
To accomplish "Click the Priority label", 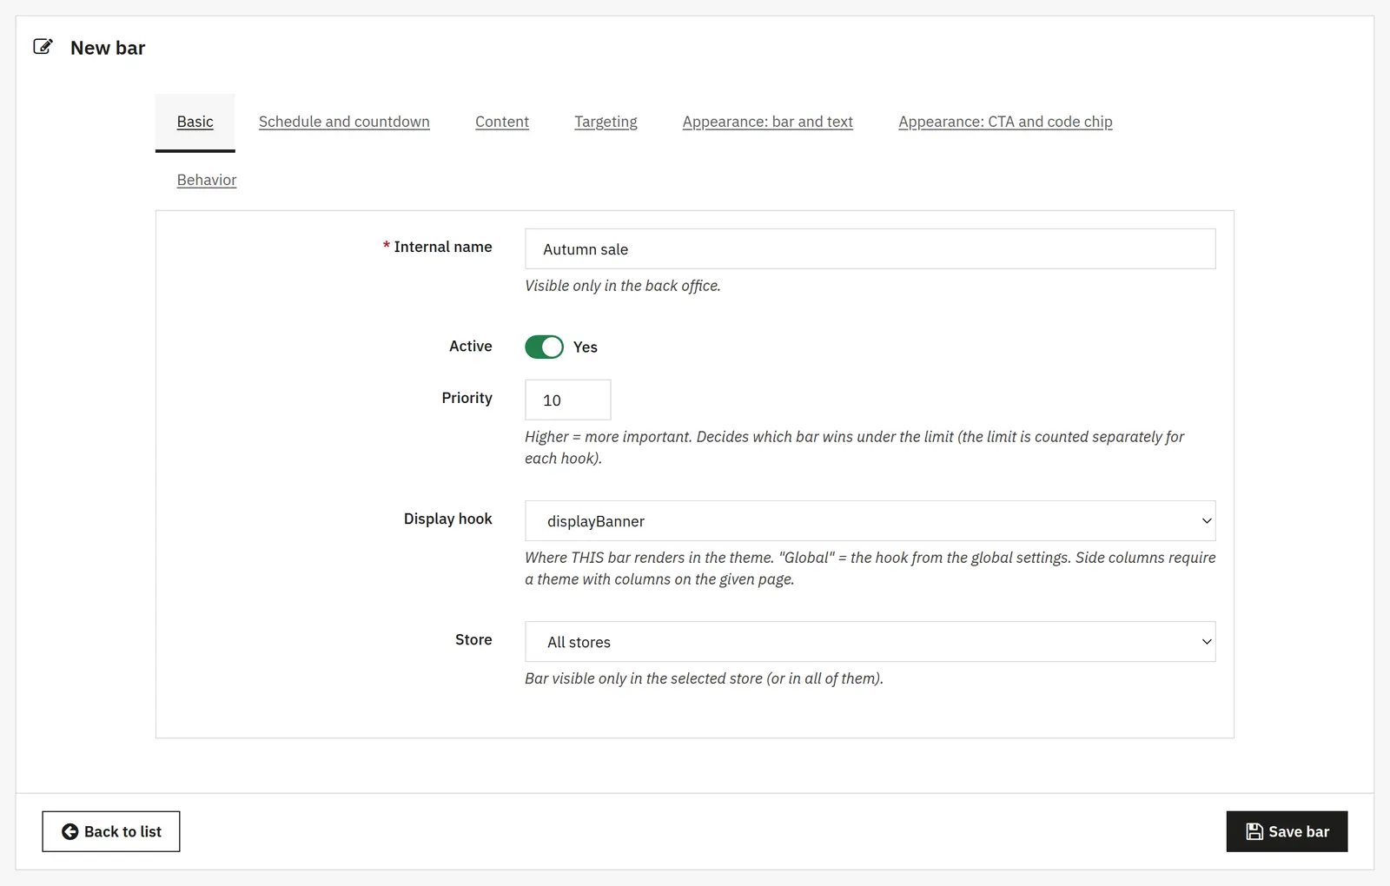I will pyautogui.click(x=467, y=398).
